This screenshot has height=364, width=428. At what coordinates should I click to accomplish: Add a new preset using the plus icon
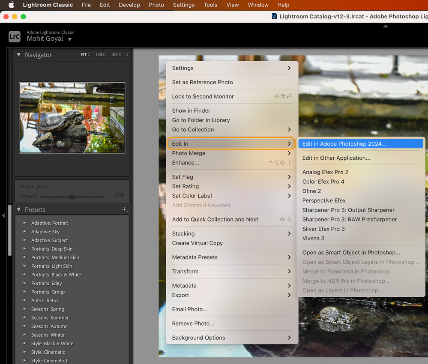125,209
